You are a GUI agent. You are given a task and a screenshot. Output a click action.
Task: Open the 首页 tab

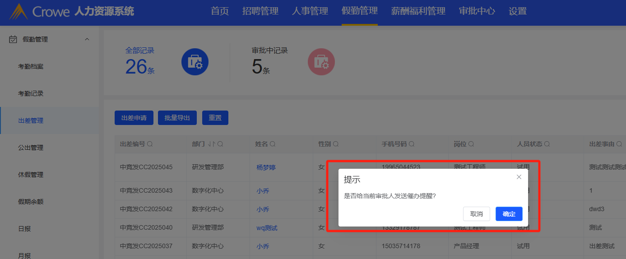220,11
